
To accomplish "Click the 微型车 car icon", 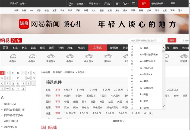I will 13,56.
